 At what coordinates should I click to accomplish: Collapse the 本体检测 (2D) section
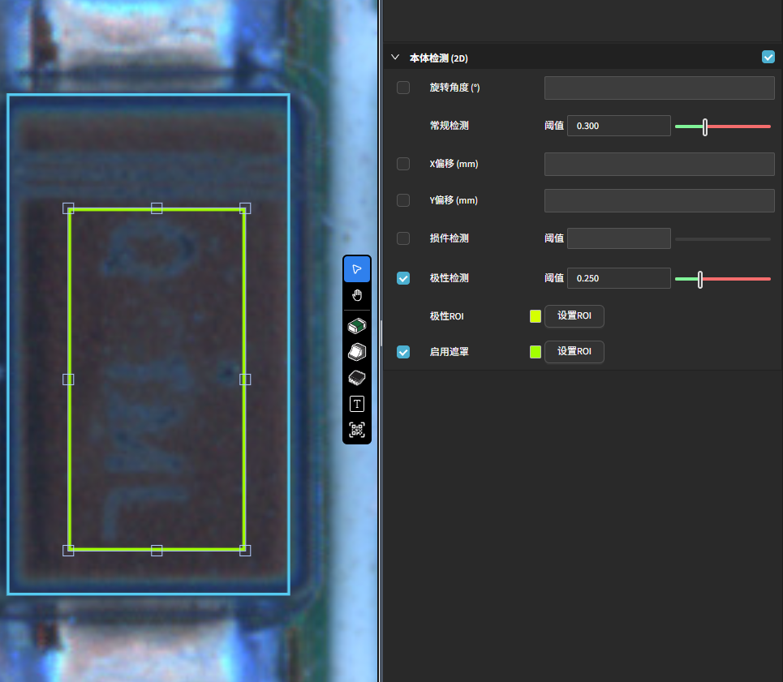click(x=395, y=58)
